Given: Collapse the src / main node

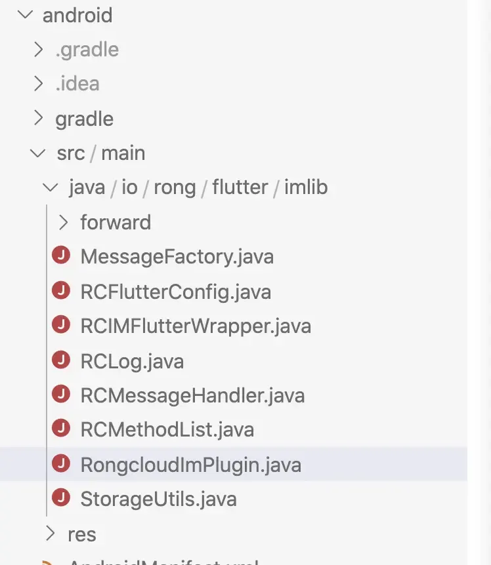Looking at the screenshot, I should (x=38, y=153).
